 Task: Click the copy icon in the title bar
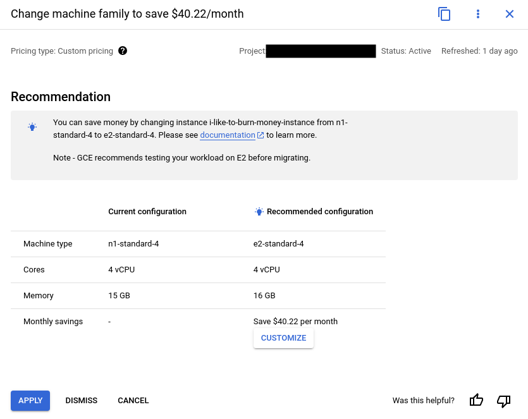pyautogui.click(x=444, y=13)
